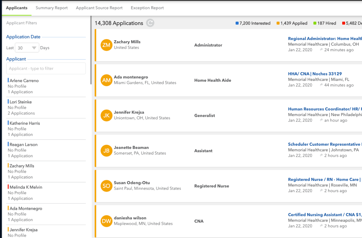Click the an hour ago timestamp

click(x=336, y=120)
